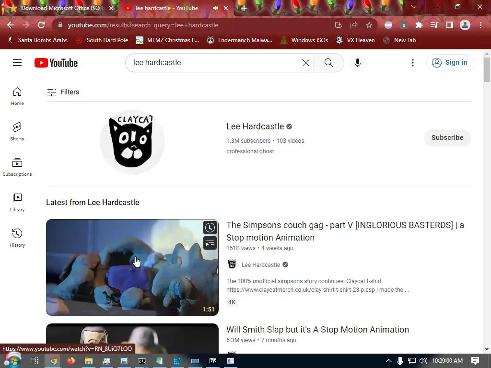Click the install app icon in address bar

(338, 25)
